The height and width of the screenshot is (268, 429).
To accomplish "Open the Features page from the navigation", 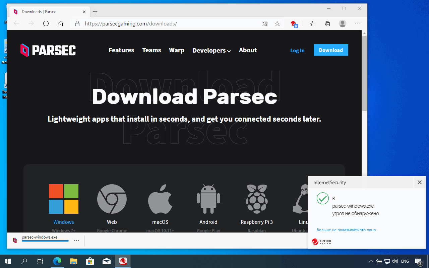I will [x=121, y=50].
